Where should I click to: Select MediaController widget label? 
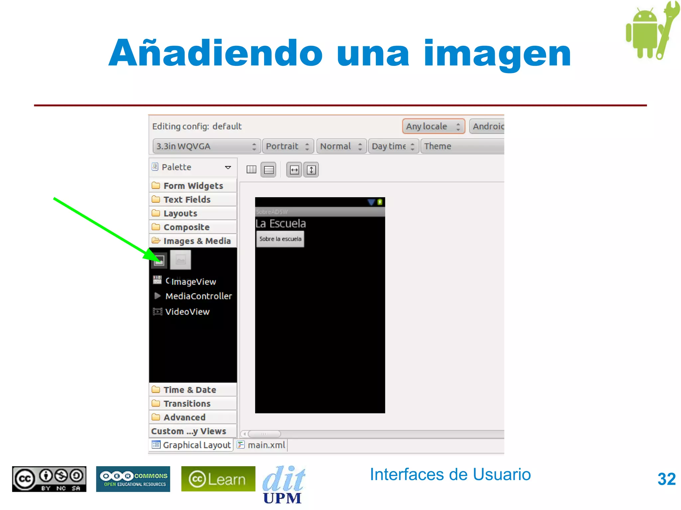click(199, 296)
